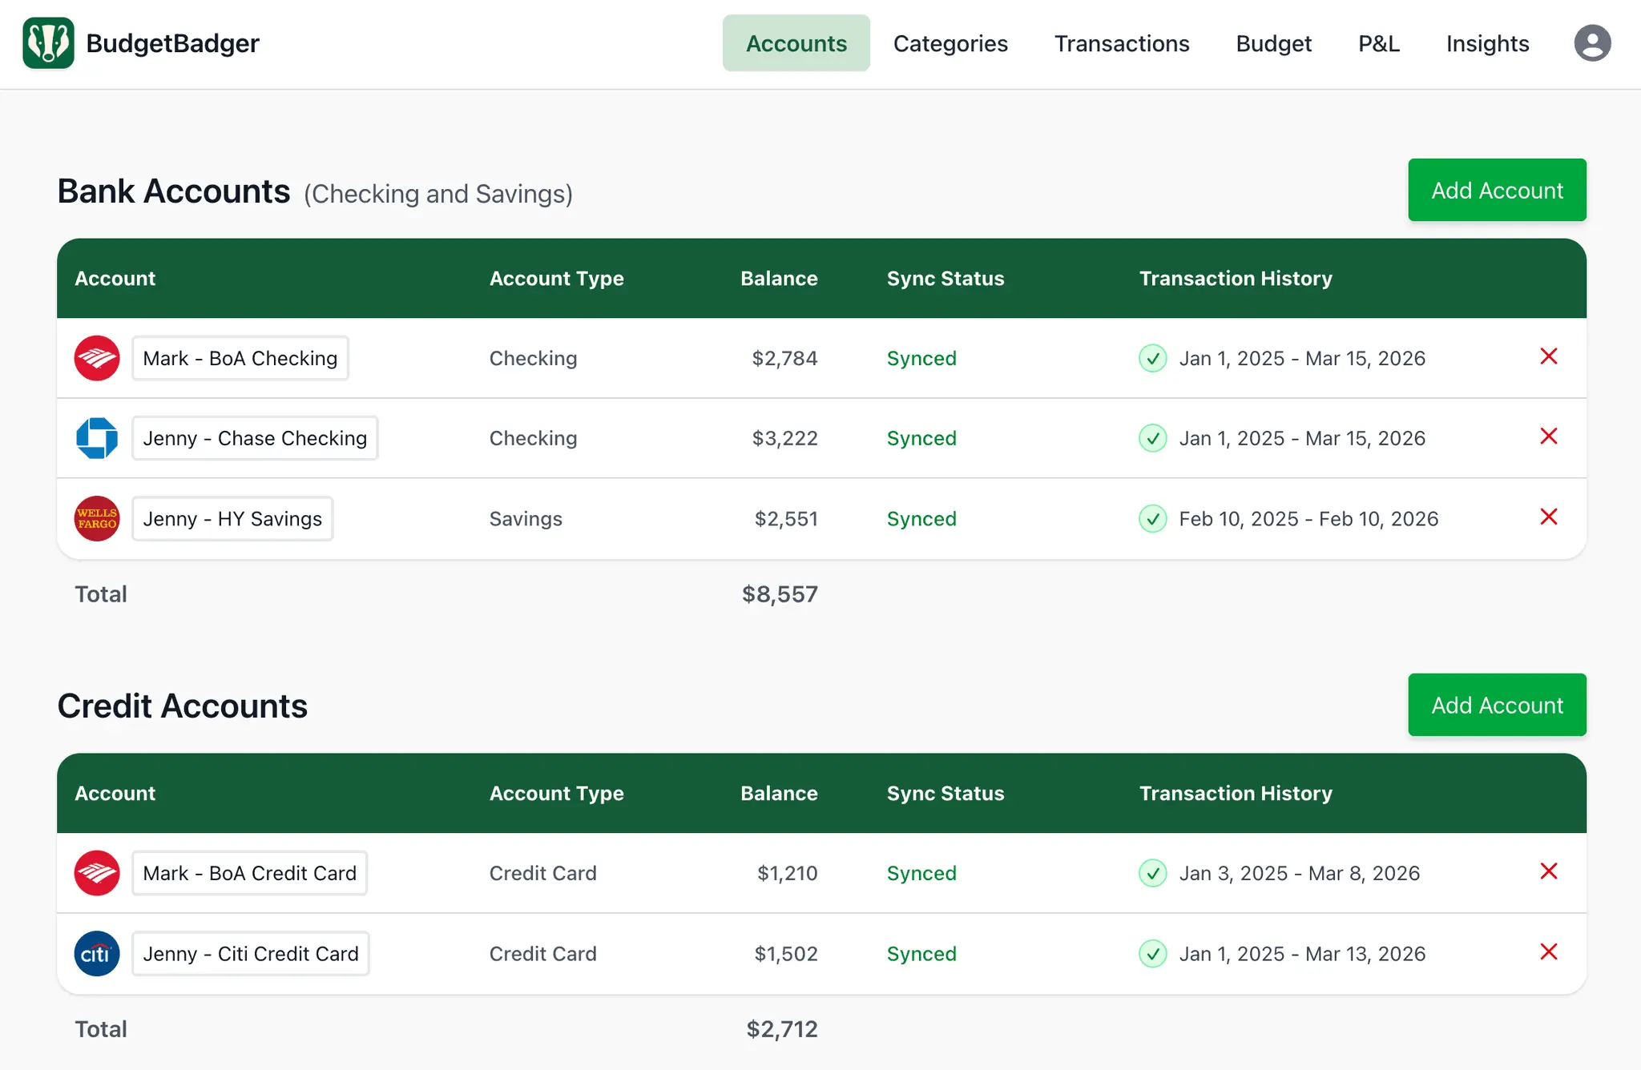This screenshot has width=1641, height=1070.
Task: Click the $2,551 balance value
Action: click(786, 518)
